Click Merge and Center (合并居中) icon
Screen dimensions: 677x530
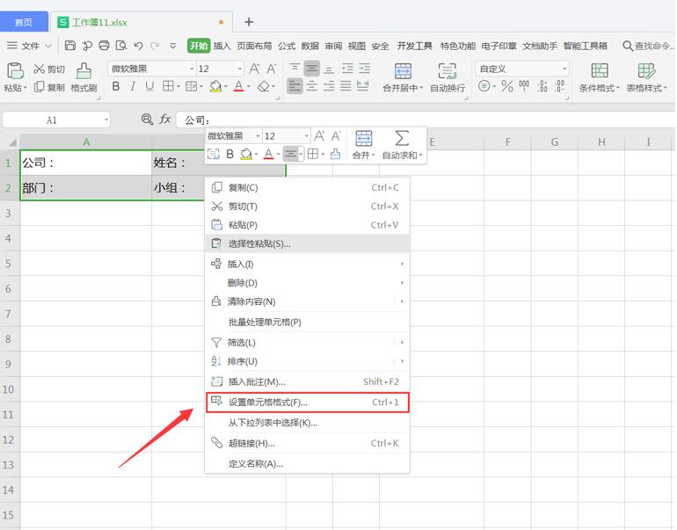click(403, 71)
